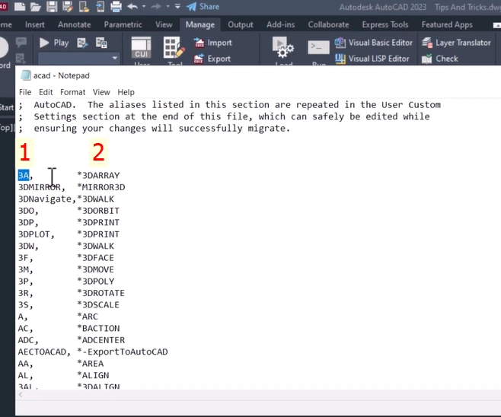This screenshot has height=417, width=501.
Task: Click the Plot printer icon
Action: (x=116, y=6)
